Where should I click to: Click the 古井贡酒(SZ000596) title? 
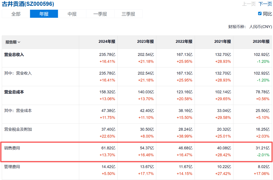(x=28, y=4)
